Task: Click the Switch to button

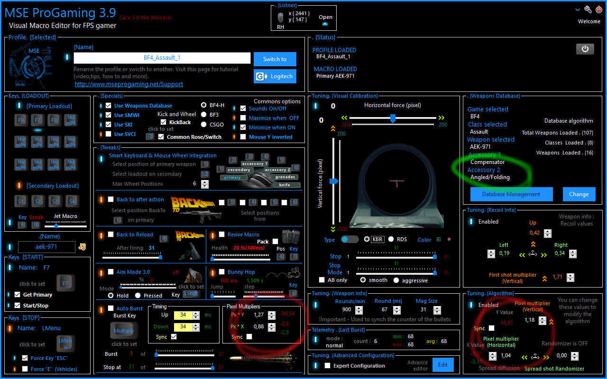Action: [275, 59]
